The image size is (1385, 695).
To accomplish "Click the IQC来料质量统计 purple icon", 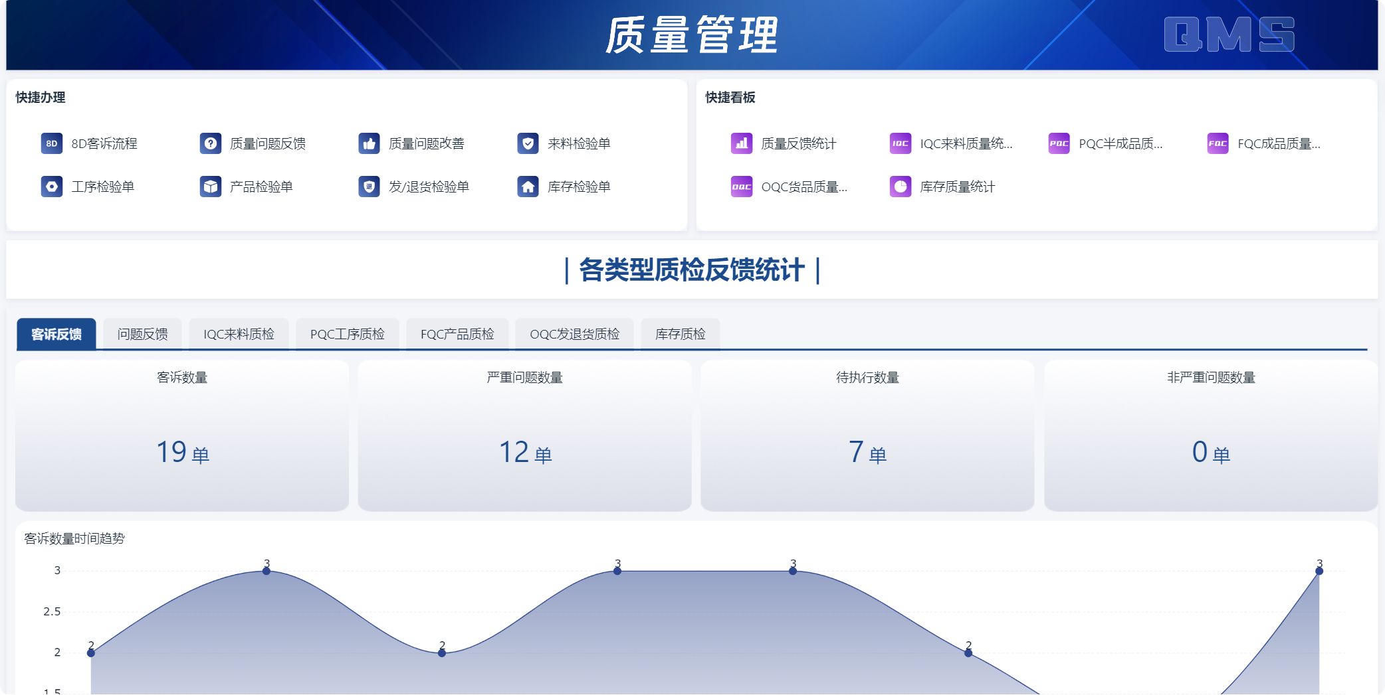I will 901,143.
